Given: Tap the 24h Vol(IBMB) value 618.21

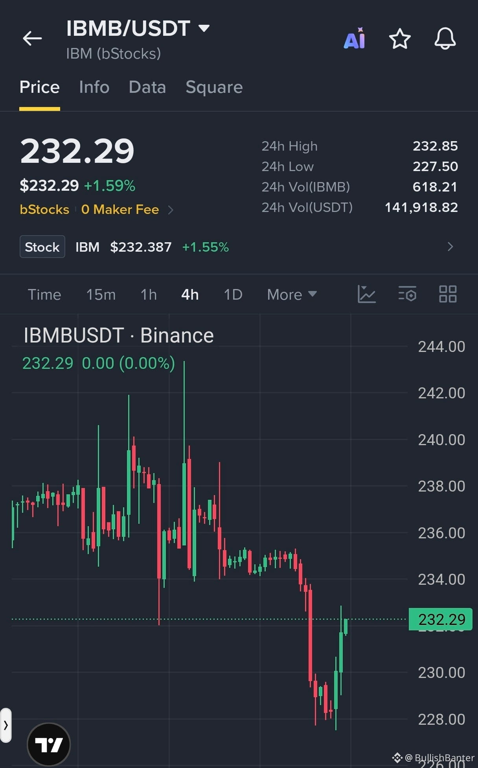Looking at the screenshot, I should (x=435, y=187).
